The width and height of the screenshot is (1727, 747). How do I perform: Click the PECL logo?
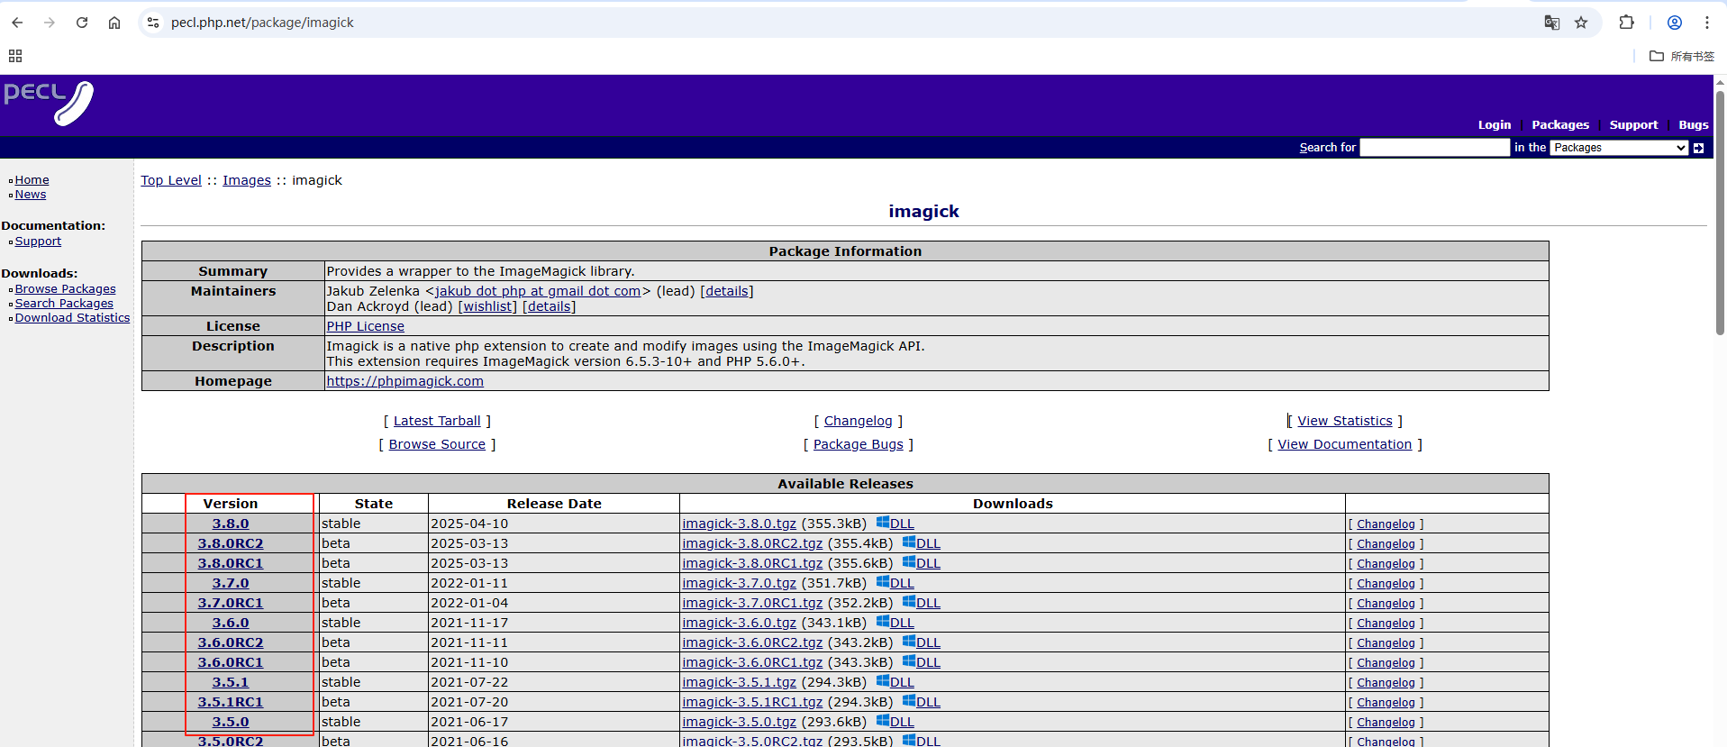[49, 103]
